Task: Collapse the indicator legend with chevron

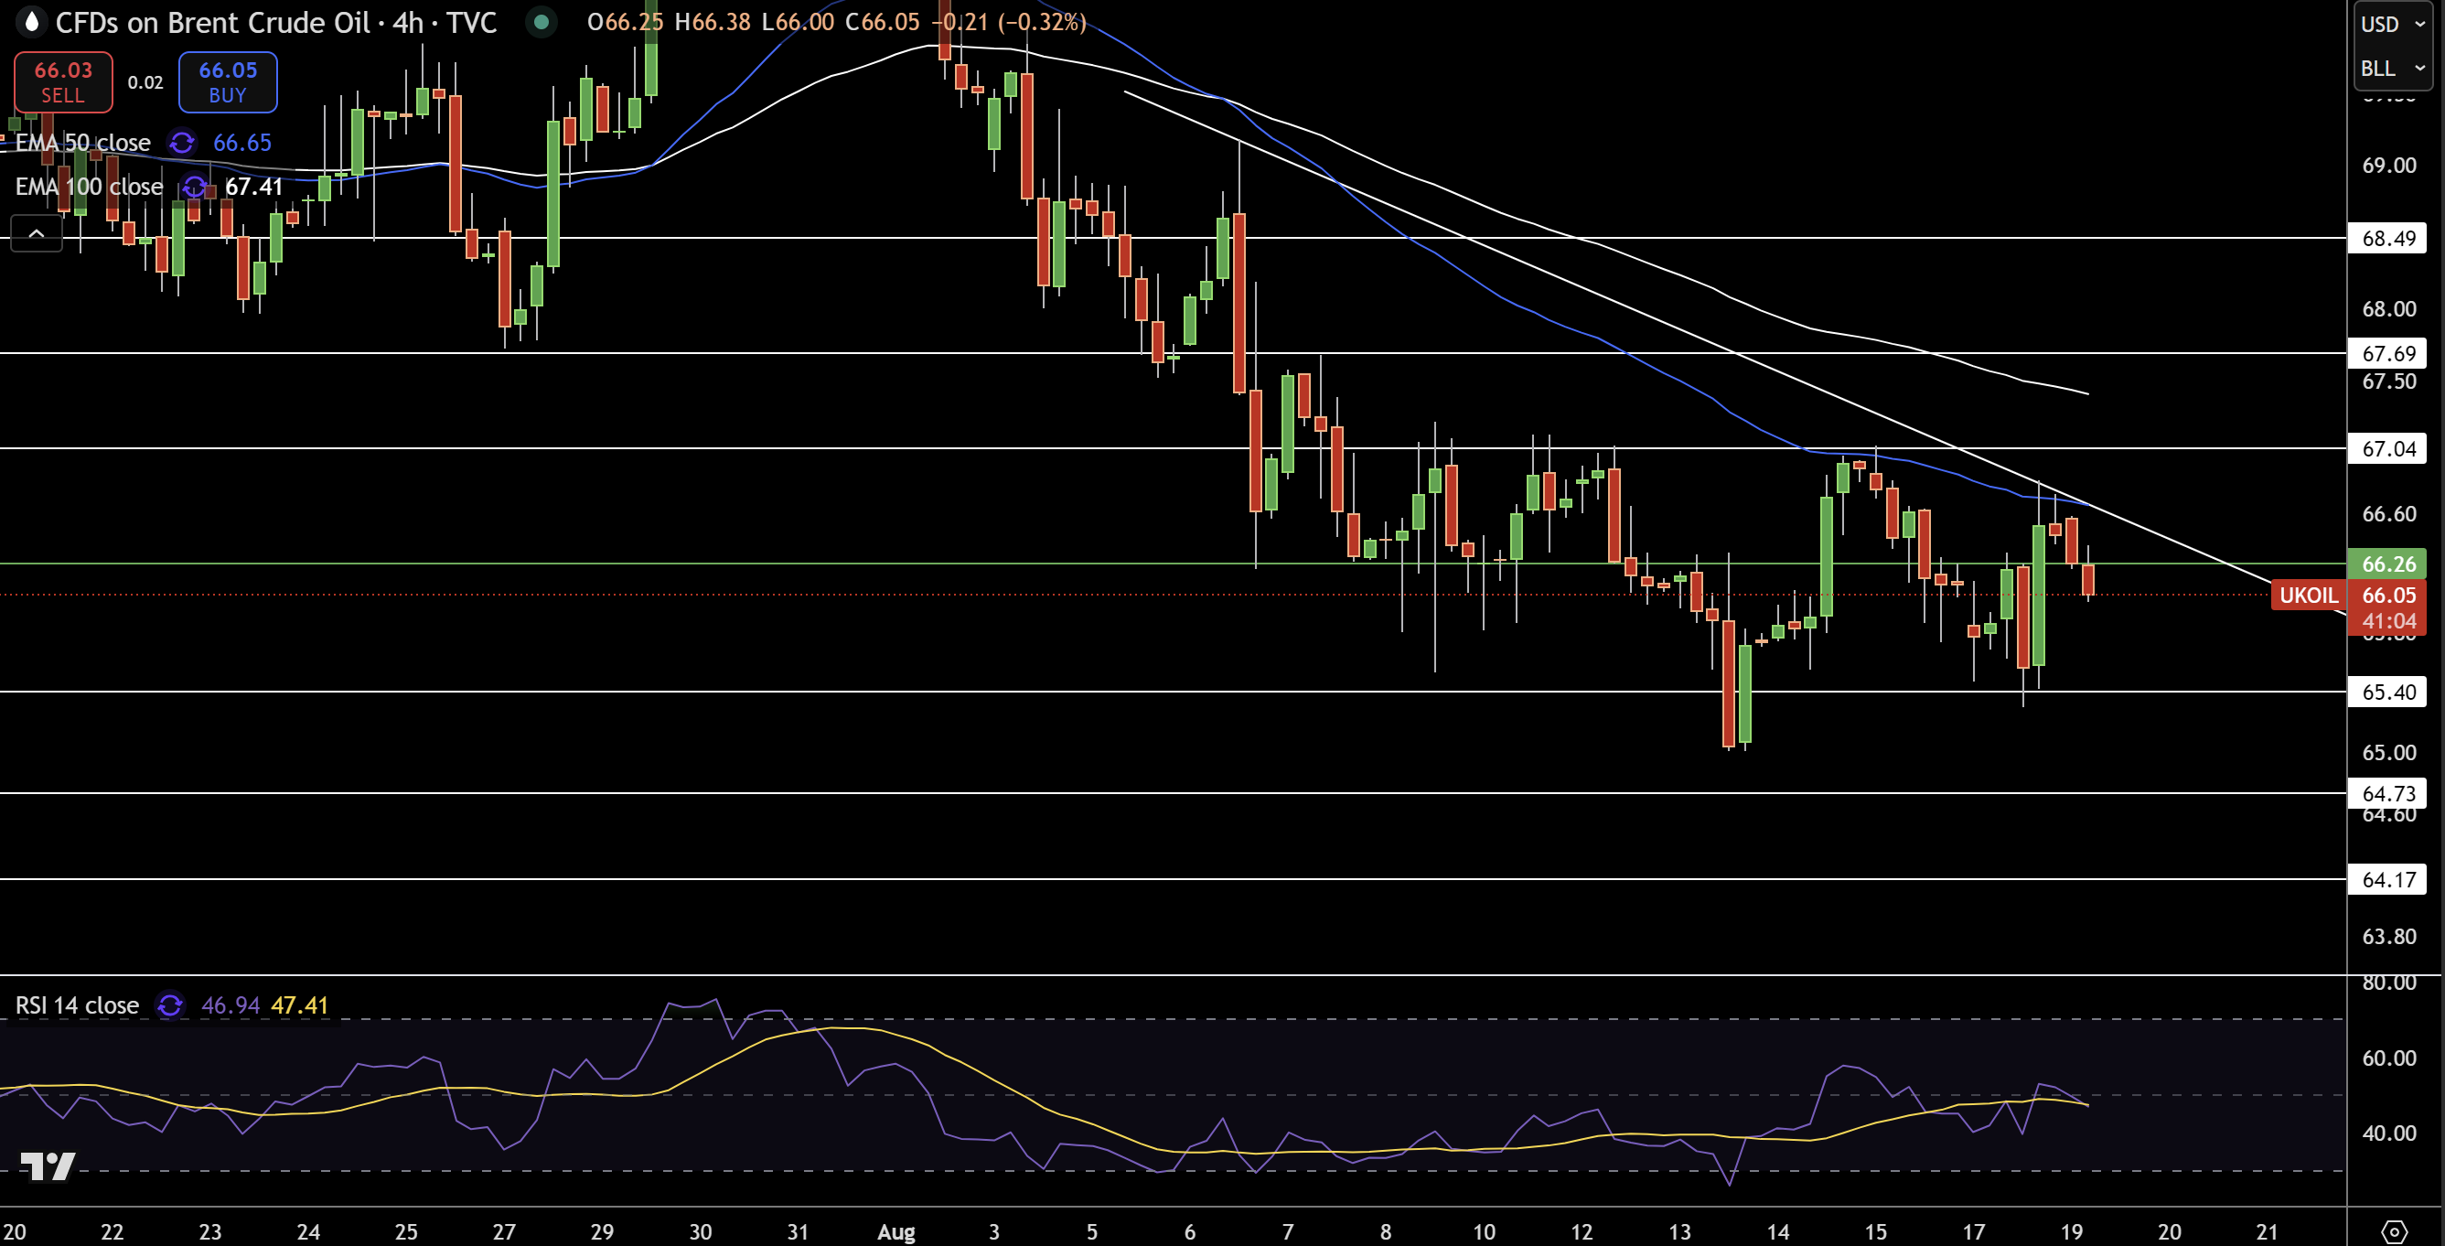Action: click(36, 232)
